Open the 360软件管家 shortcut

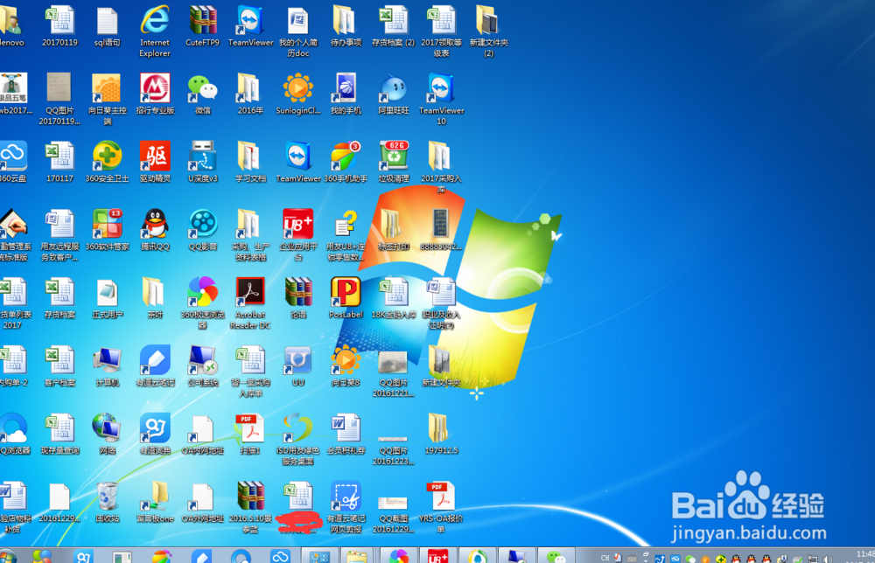[107, 230]
